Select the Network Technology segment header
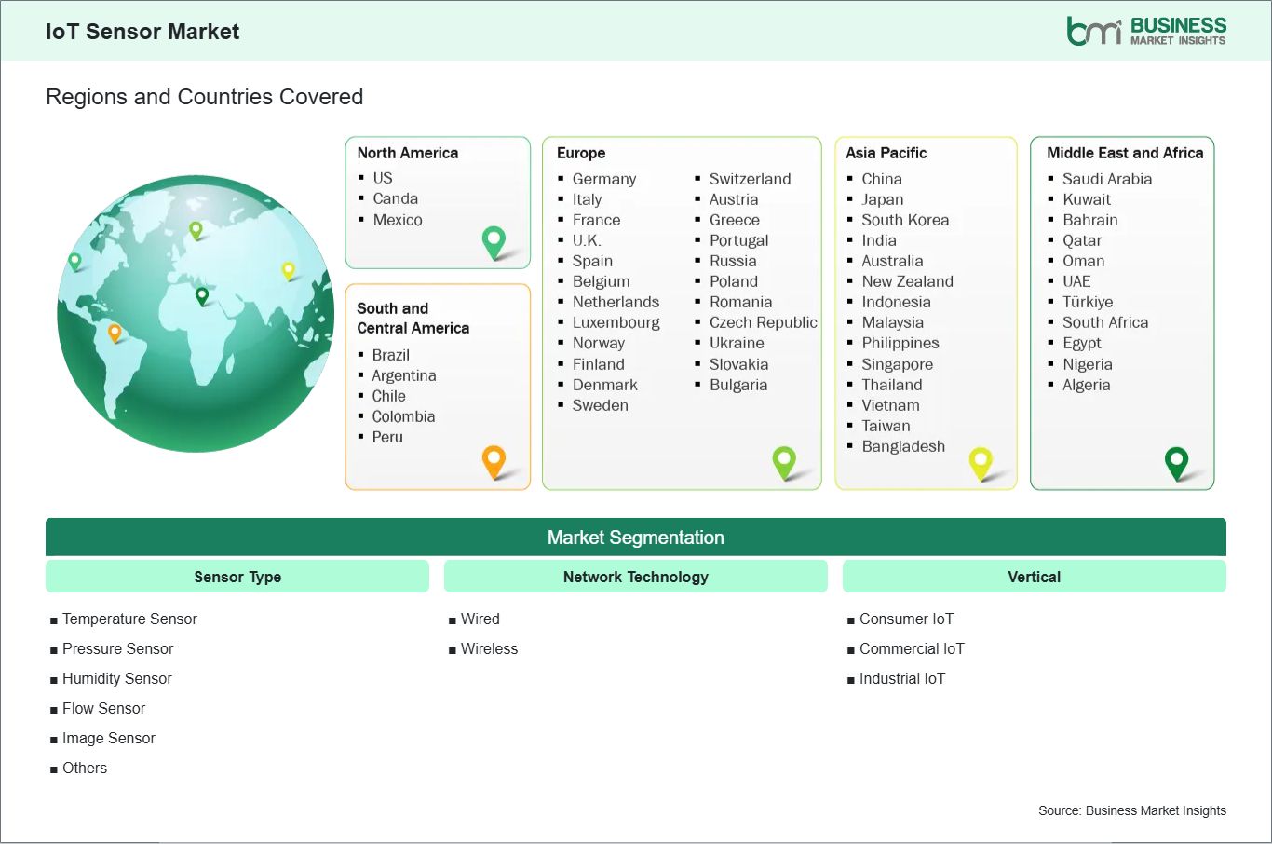The width and height of the screenshot is (1272, 844). [636, 577]
